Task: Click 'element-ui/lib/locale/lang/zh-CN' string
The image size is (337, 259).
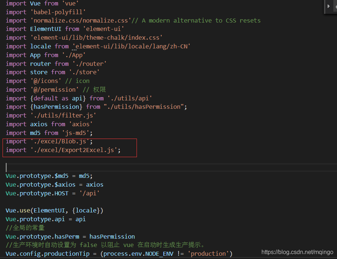Action: 131,46
